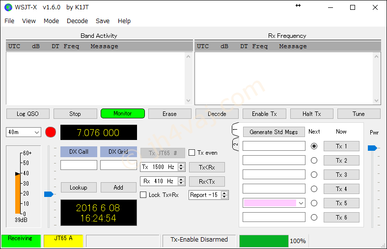
Task: Click the Tx-Enable Disarmed status label
Action: pos(199,241)
